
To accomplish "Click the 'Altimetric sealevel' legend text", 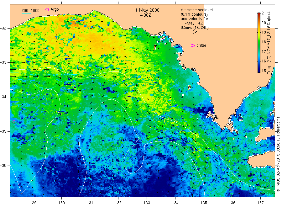I will click(197, 10).
